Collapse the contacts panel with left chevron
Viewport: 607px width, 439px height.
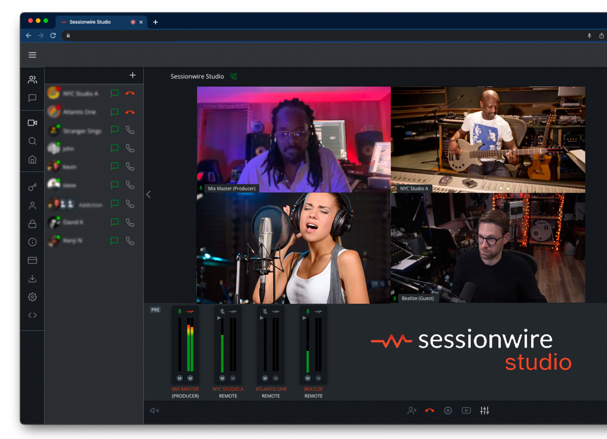148,195
